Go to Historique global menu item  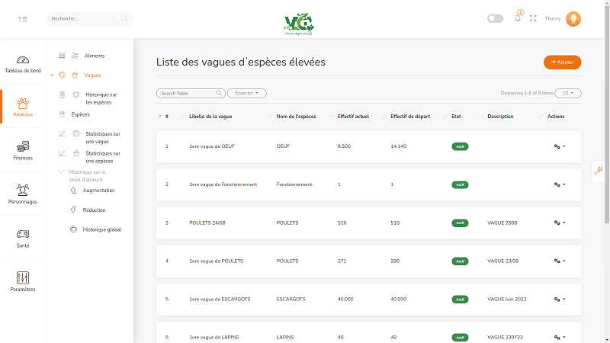[101, 229]
